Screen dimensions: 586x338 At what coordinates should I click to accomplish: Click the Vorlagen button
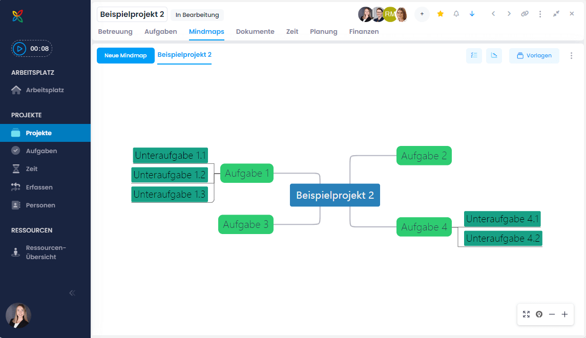coord(534,55)
